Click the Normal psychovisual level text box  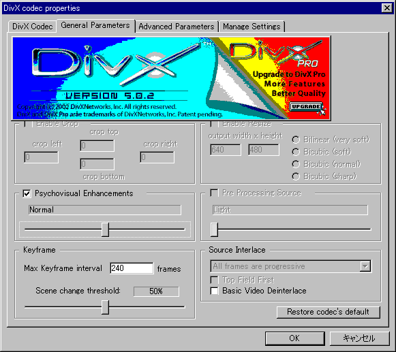click(x=105, y=210)
